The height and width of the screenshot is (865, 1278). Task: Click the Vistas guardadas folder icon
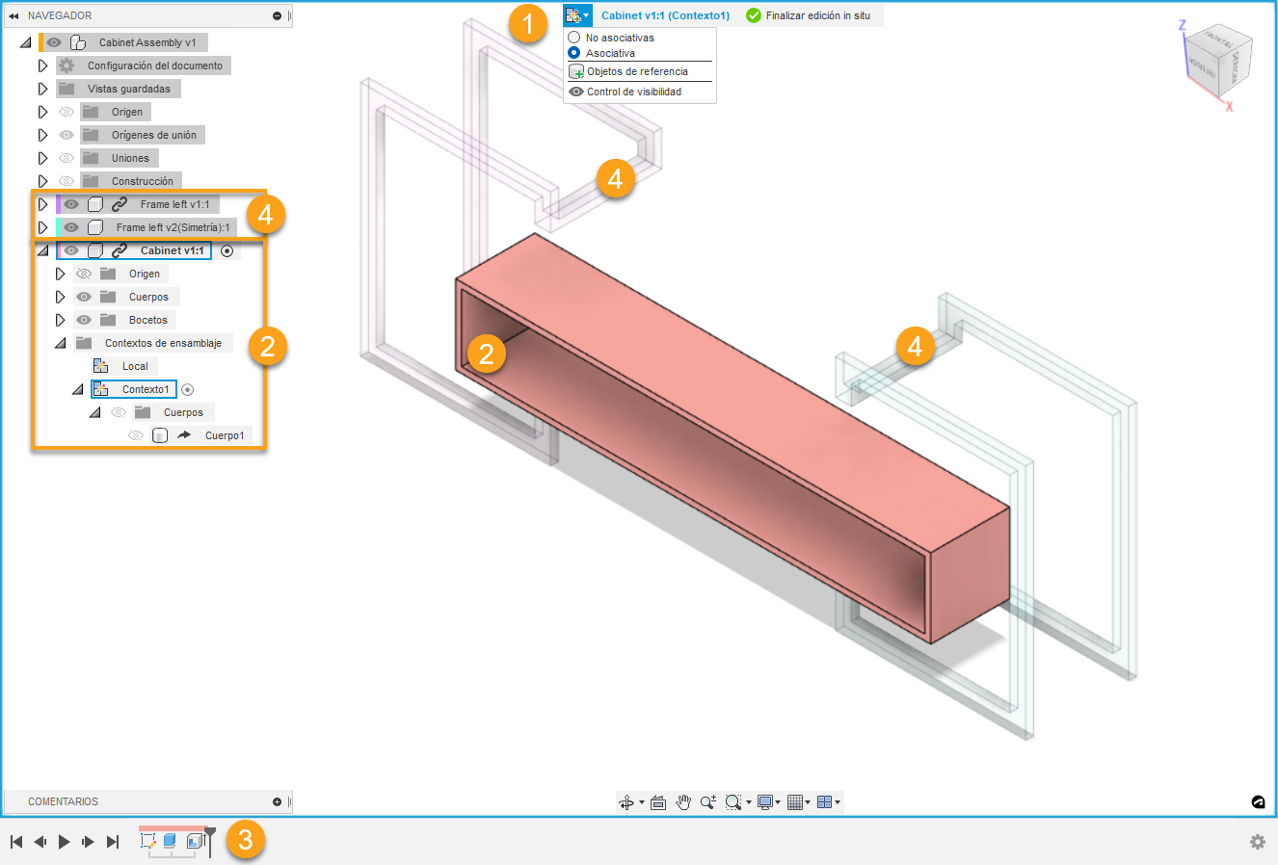pos(67,89)
